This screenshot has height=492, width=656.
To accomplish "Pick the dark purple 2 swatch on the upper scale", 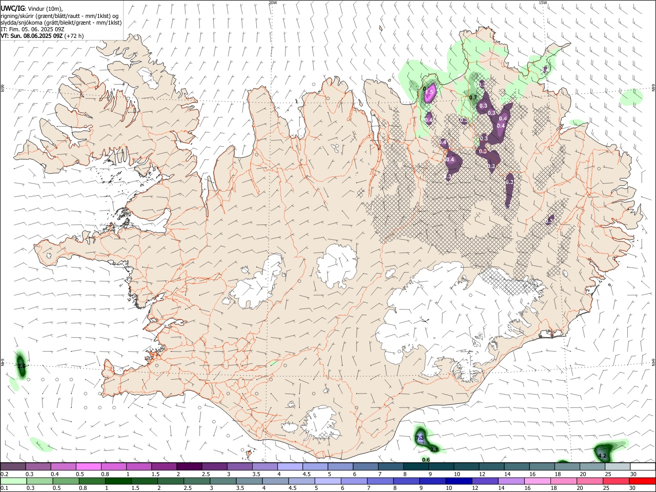I will click(x=189, y=466).
